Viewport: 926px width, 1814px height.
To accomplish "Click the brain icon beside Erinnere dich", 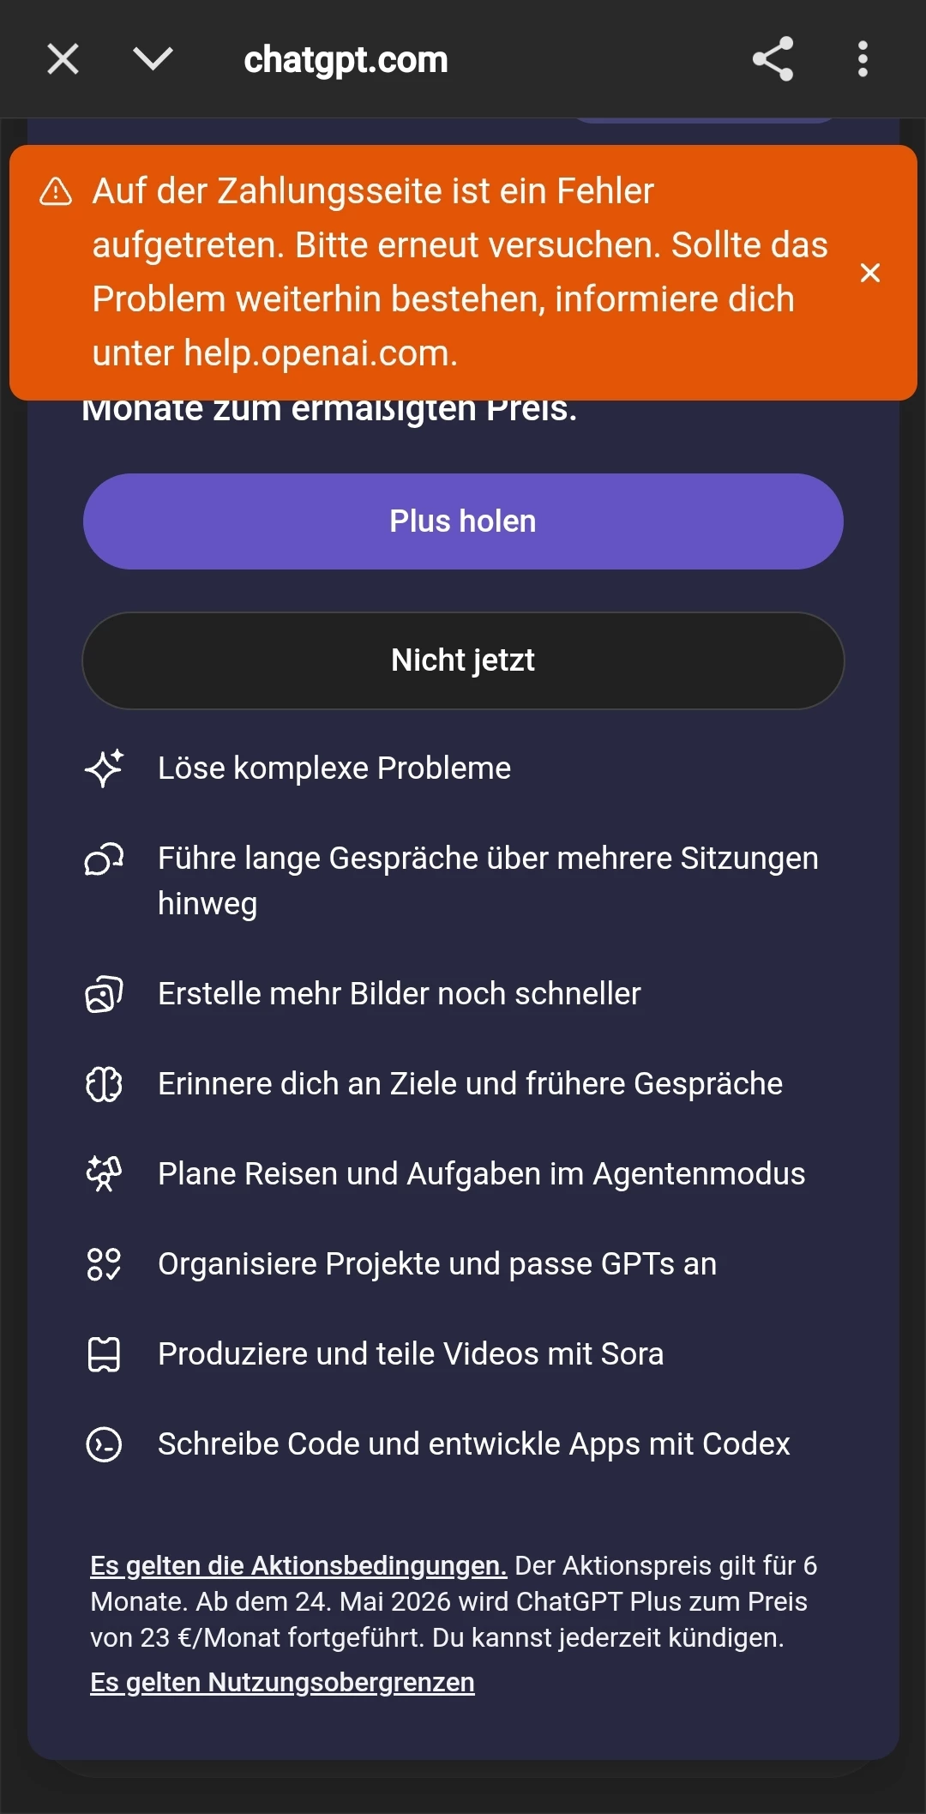I will tap(105, 1084).
